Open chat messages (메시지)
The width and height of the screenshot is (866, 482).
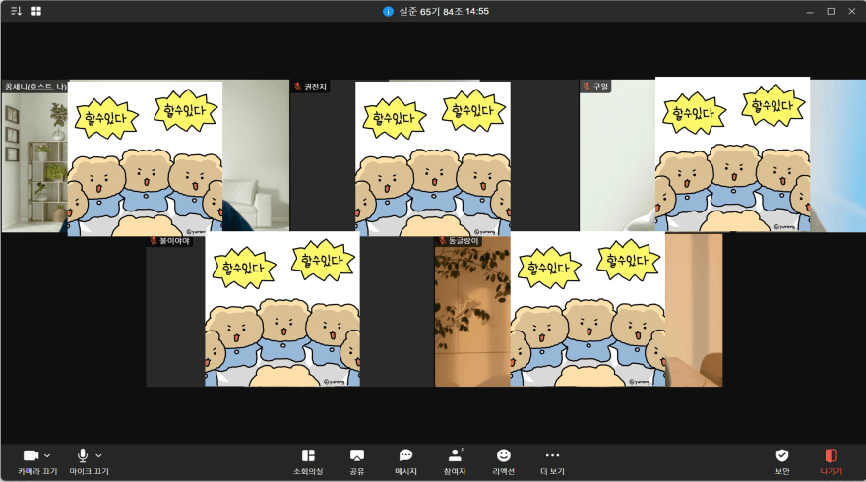coord(405,461)
